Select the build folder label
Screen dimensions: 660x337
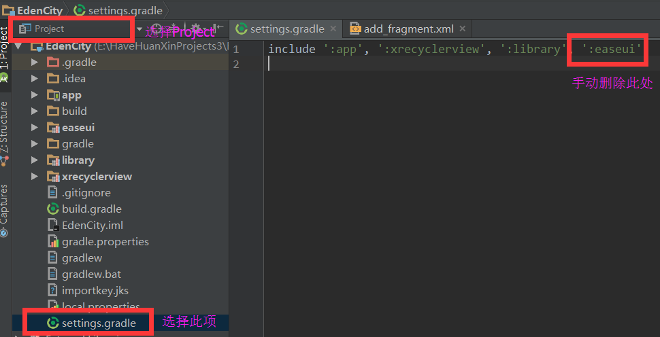(74, 111)
